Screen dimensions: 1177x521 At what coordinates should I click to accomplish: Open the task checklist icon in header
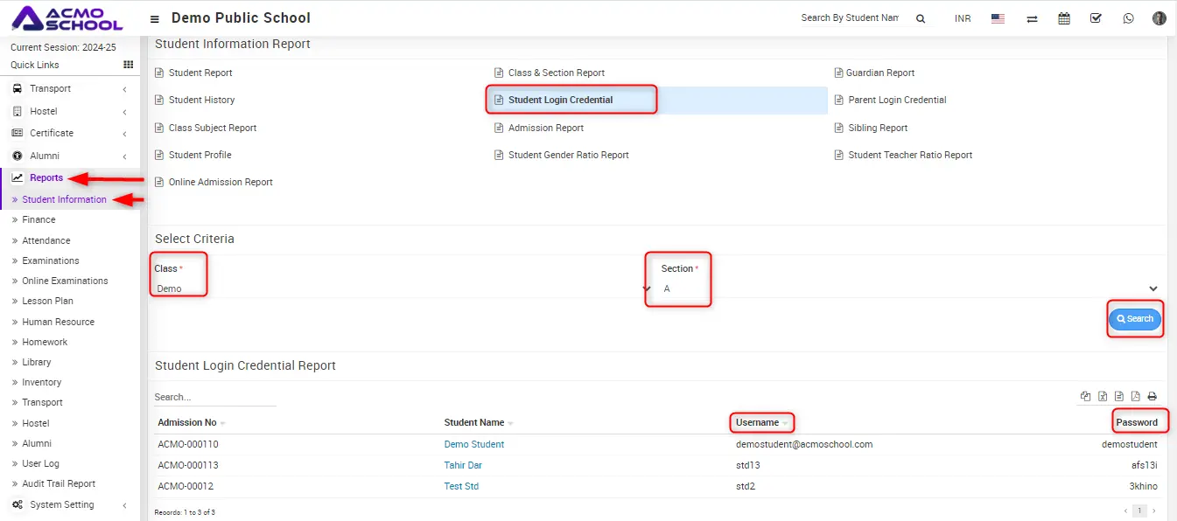[x=1096, y=18]
